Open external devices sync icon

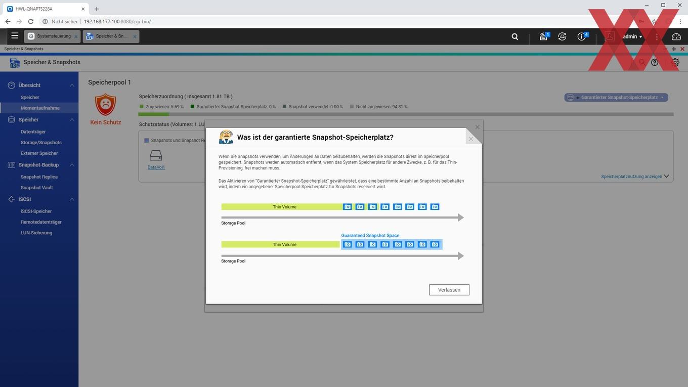562,36
